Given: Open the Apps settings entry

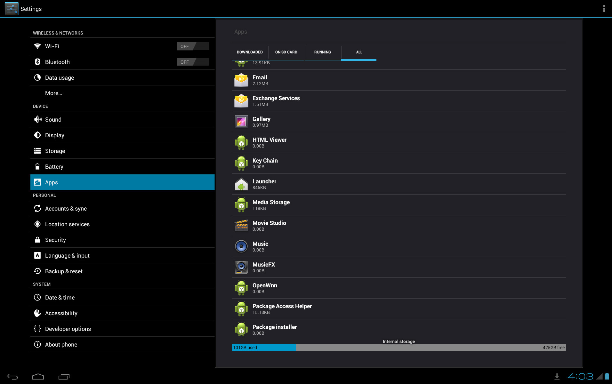Looking at the screenshot, I should (123, 182).
